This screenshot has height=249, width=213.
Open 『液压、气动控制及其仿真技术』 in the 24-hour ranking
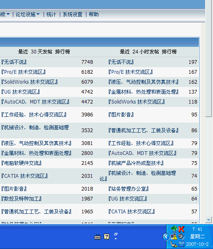click(143, 82)
